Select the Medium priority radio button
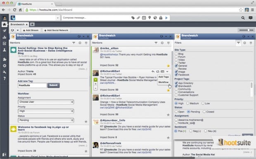 [188, 103]
